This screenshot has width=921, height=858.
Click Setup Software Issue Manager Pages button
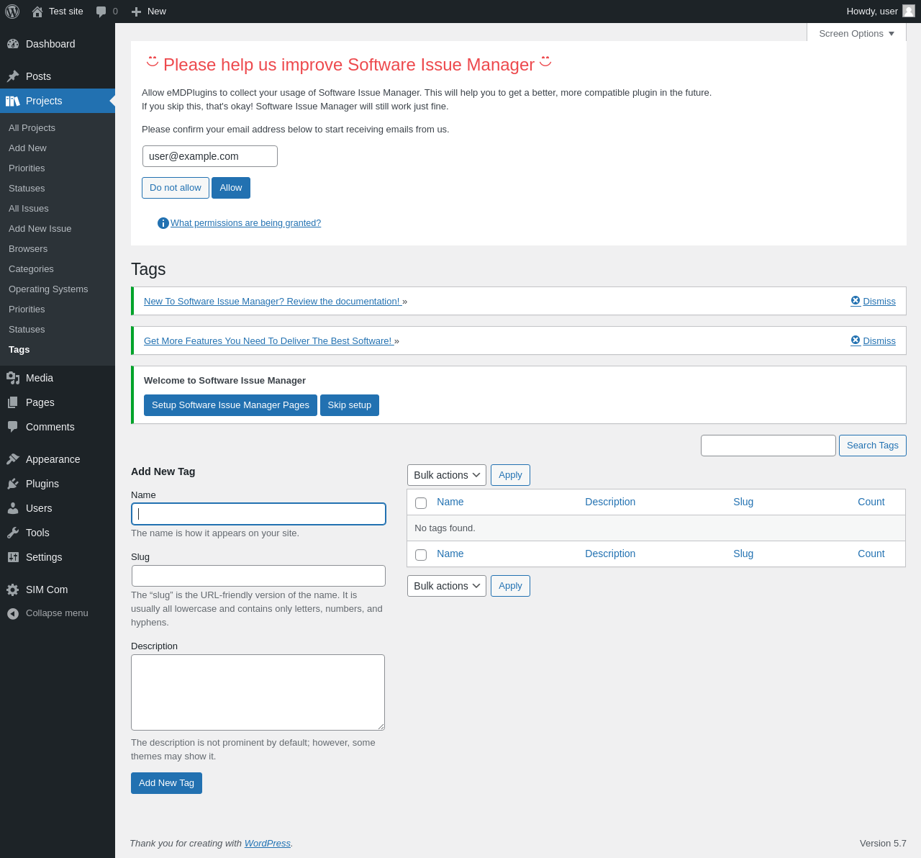[230, 405]
